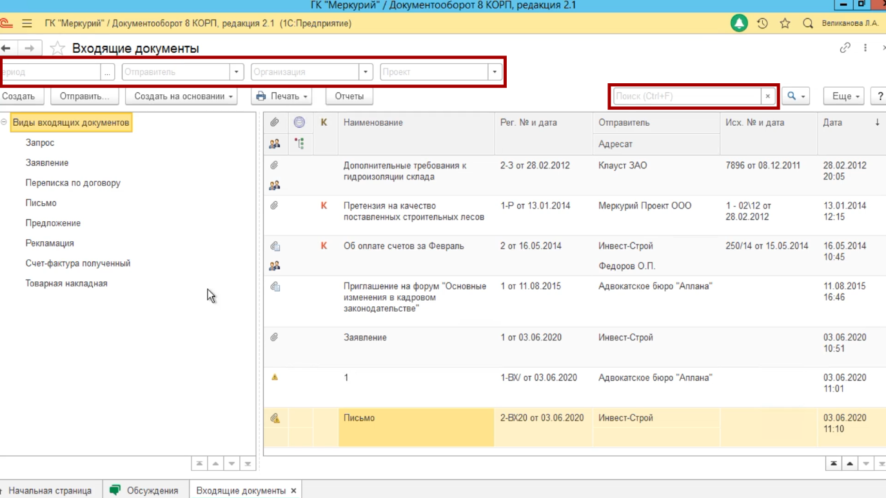The width and height of the screenshot is (886, 498).
Task: Open Отчеты button
Action: (x=349, y=96)
